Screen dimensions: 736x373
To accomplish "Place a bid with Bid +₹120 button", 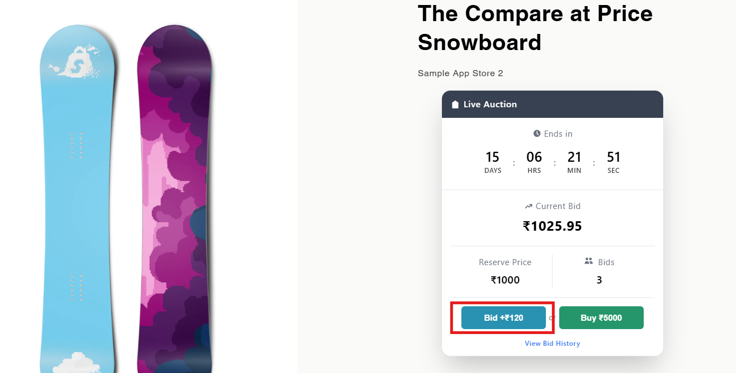I will (x=503, y=318).
